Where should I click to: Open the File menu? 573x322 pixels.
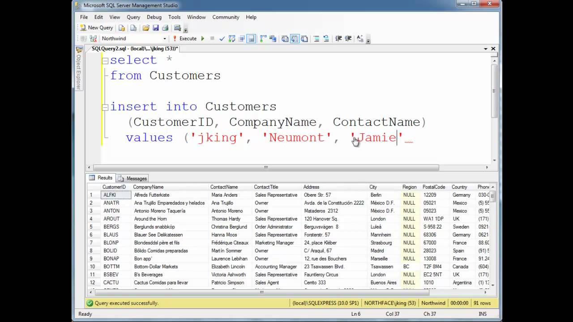click(x=84, y=17)
